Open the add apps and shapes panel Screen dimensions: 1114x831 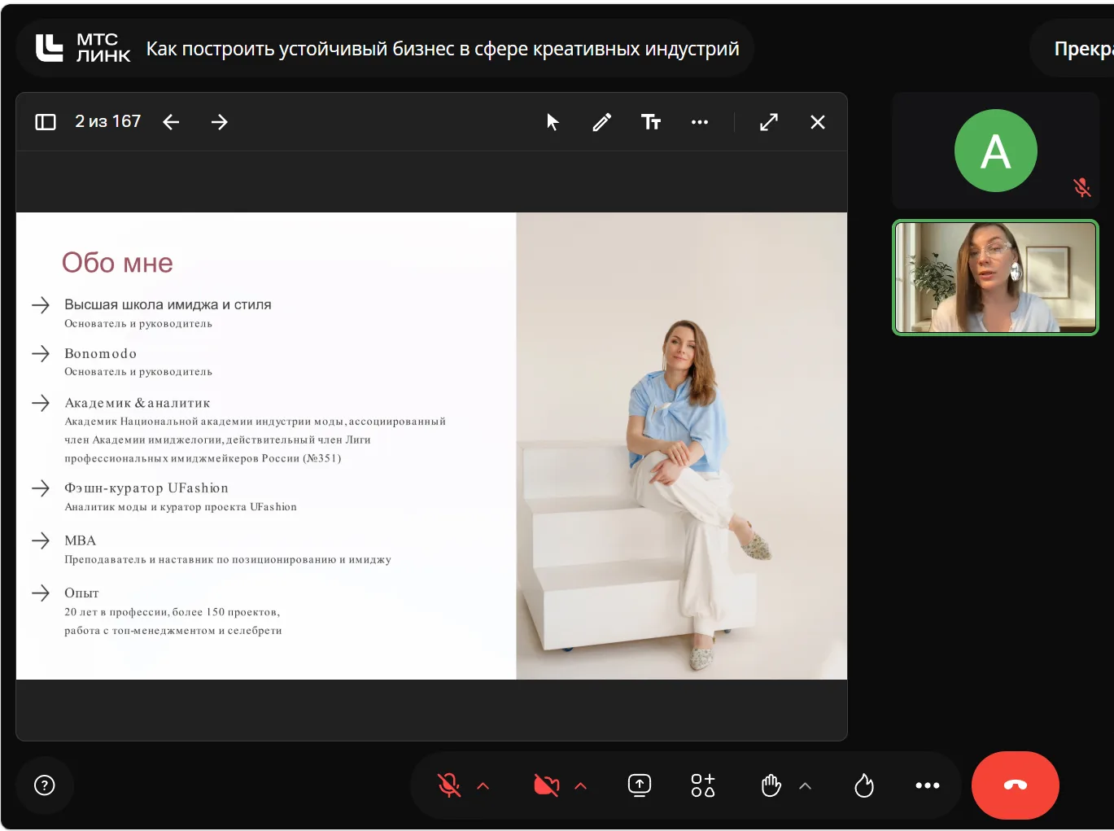pos(703,785)
